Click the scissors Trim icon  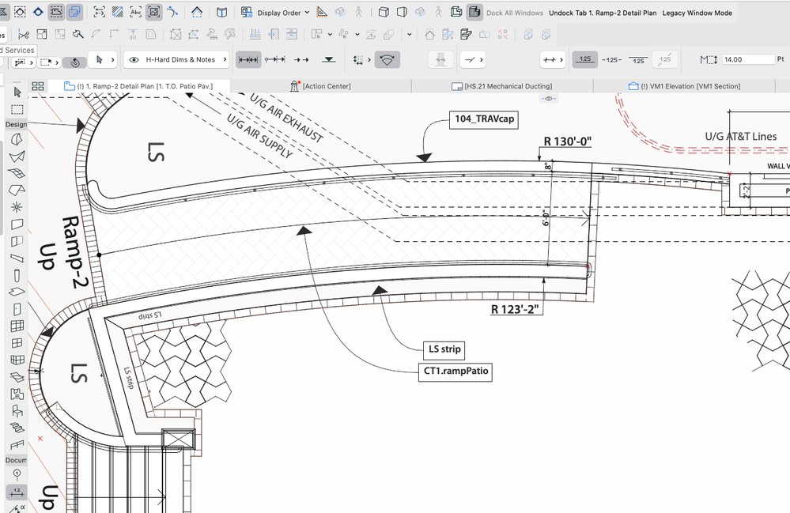(24, 35)
